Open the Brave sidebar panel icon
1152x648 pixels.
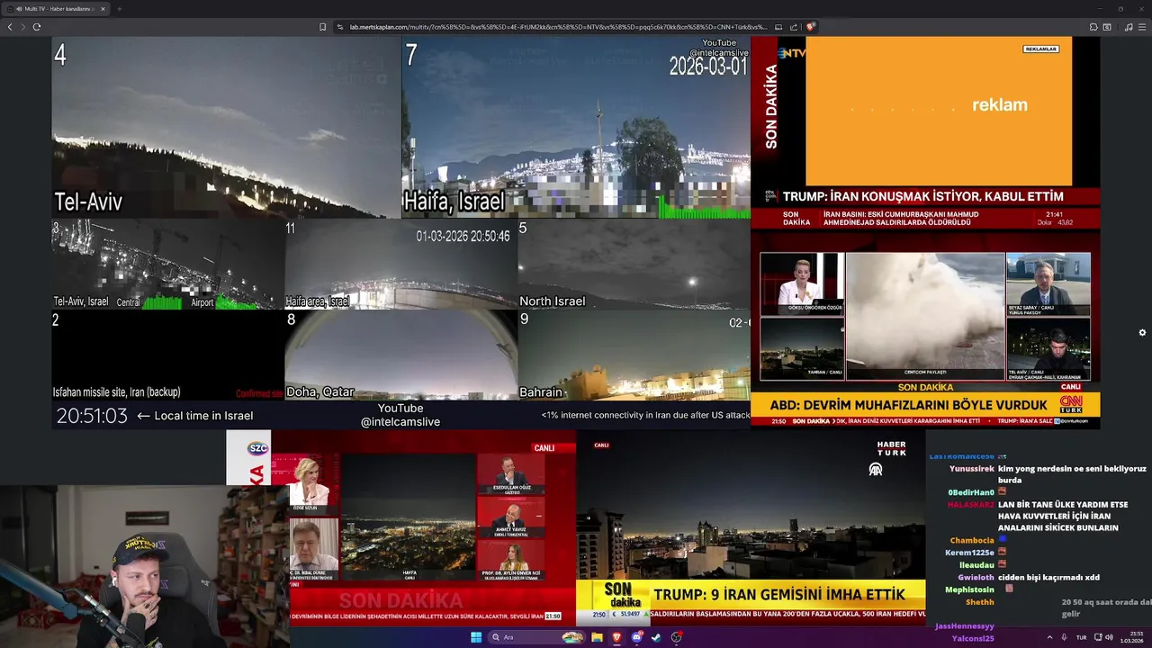click(x=1107, y=27)
